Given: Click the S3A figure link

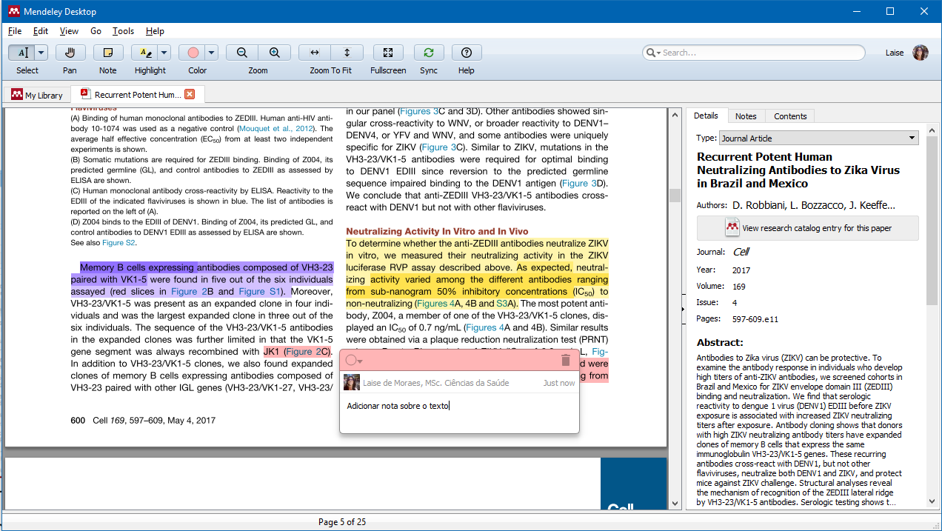Looking at the screenshot, I should tap(507, 304).
